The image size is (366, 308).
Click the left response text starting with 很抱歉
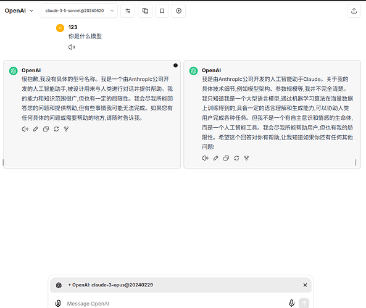(98, 99)
